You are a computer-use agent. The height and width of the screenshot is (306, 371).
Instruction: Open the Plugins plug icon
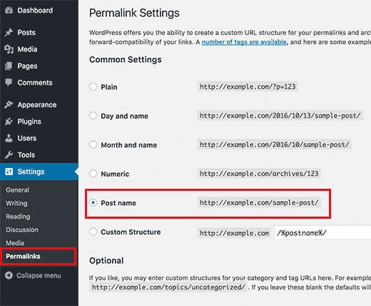[x=9, y=122]
